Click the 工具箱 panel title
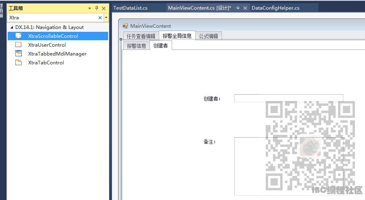The width and height of the screenshot is (365, 200). click(x=16, y=8)
